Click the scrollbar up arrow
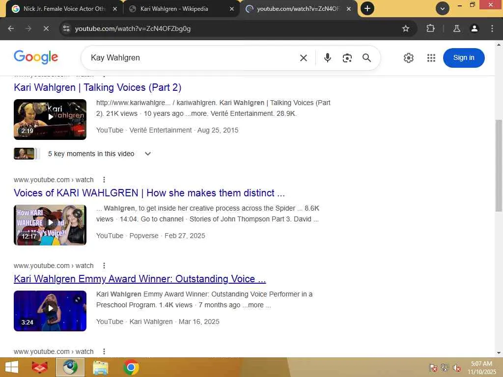The width and height of the screenshot is (503, 377). pos(498,45)
